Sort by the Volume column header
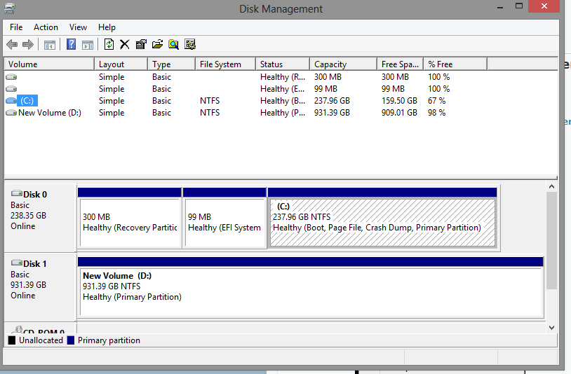The width and height of the screenshot is (571, 374). coord(49,64)
